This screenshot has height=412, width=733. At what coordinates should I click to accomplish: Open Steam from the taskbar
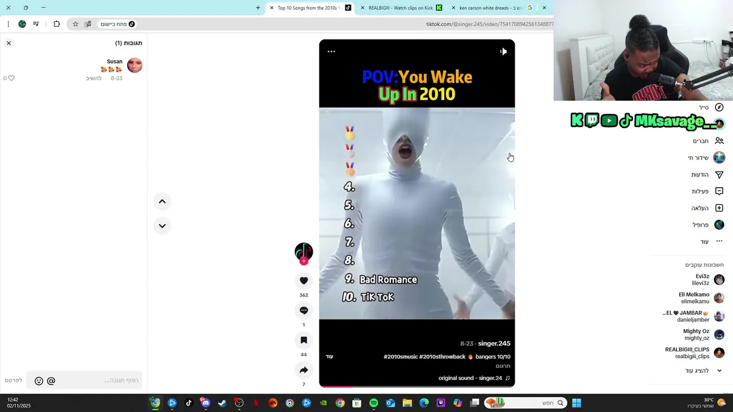tap(222, 403)
